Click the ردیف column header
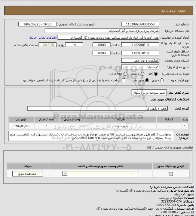196x216 pixels. 185,119
